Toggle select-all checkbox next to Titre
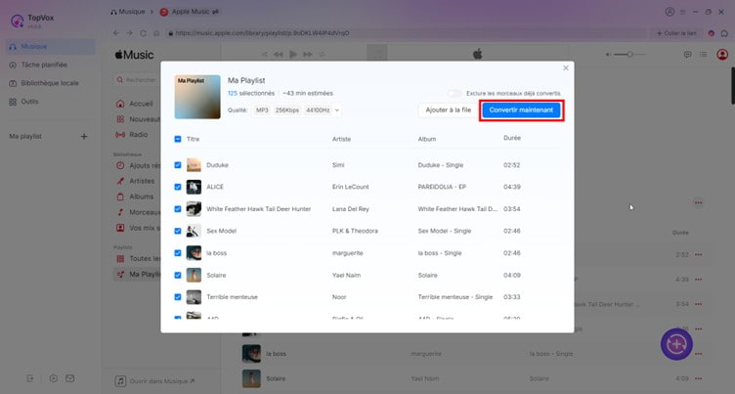 178,139
